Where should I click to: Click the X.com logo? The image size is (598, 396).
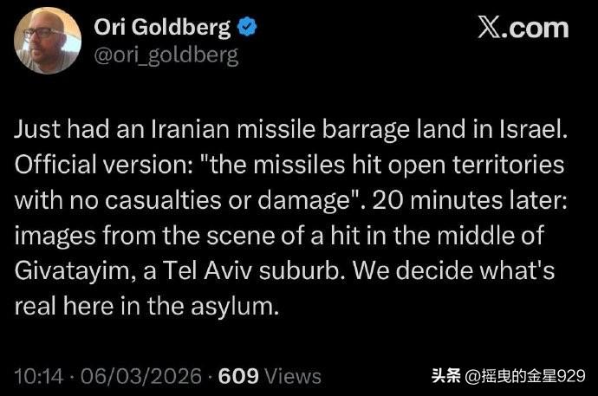(523, 28)
